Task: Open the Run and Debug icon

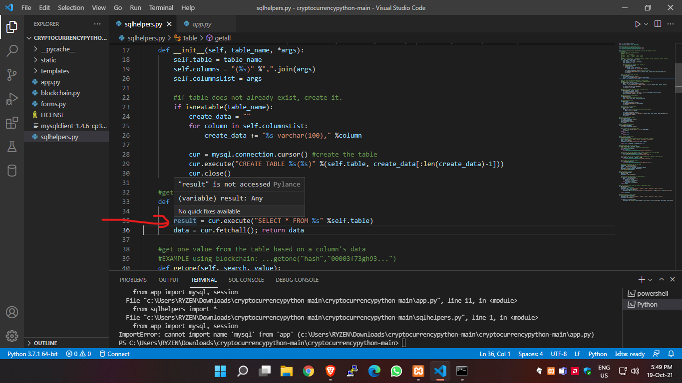Action: pos(12,98)
